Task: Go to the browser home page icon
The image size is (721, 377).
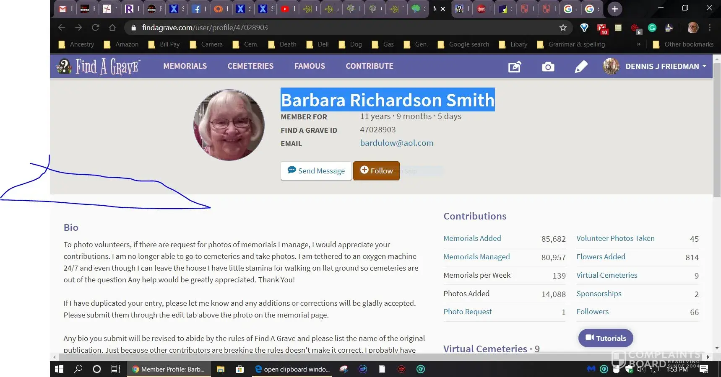Action: (x=112, y=28)
